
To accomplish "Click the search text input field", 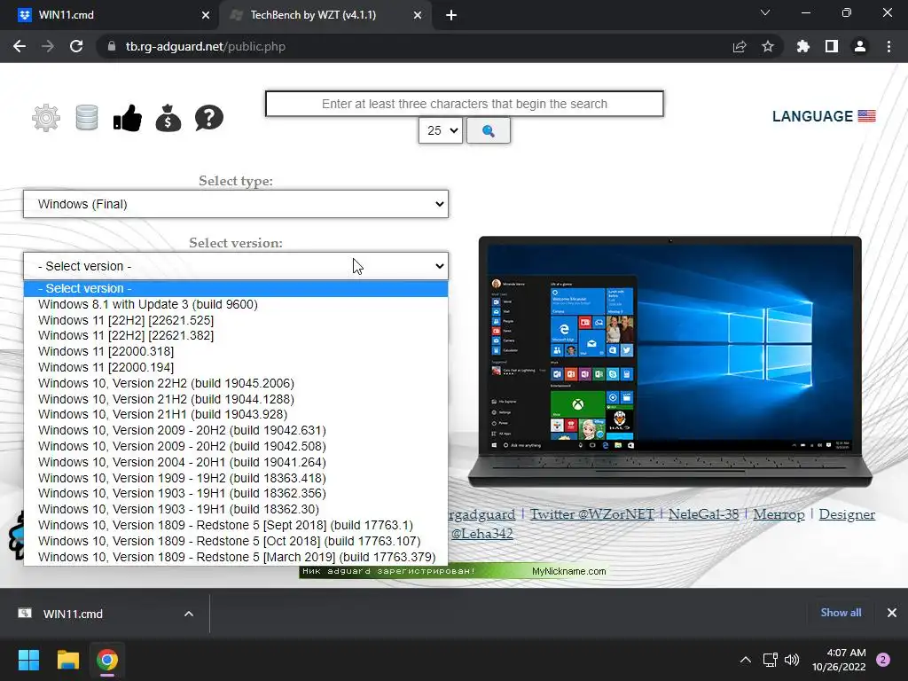I will (465, 104).
